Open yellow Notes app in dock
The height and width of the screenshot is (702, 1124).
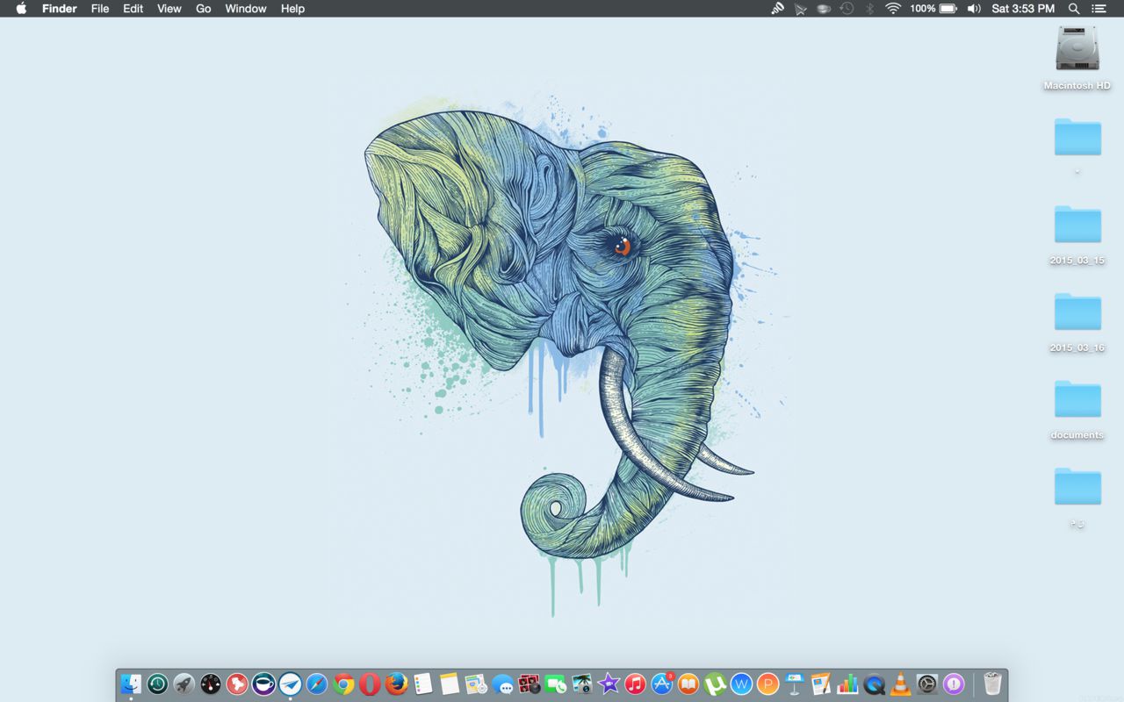tap(450, 684)
